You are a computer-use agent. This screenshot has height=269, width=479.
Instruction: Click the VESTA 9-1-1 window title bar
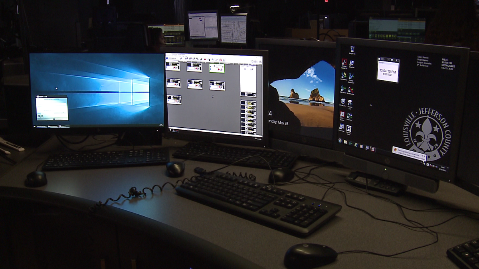point(51,96)
